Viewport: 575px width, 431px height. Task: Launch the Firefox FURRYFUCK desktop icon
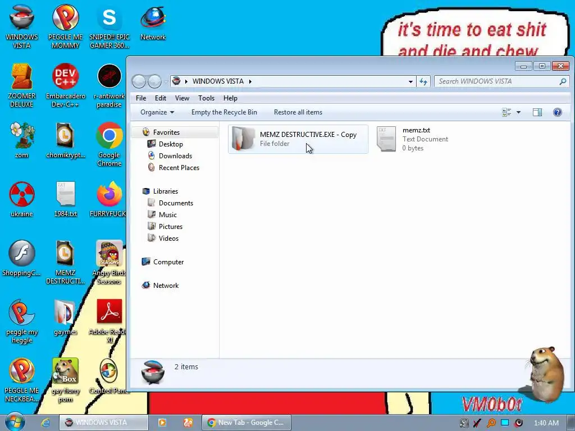coord(108,199)
